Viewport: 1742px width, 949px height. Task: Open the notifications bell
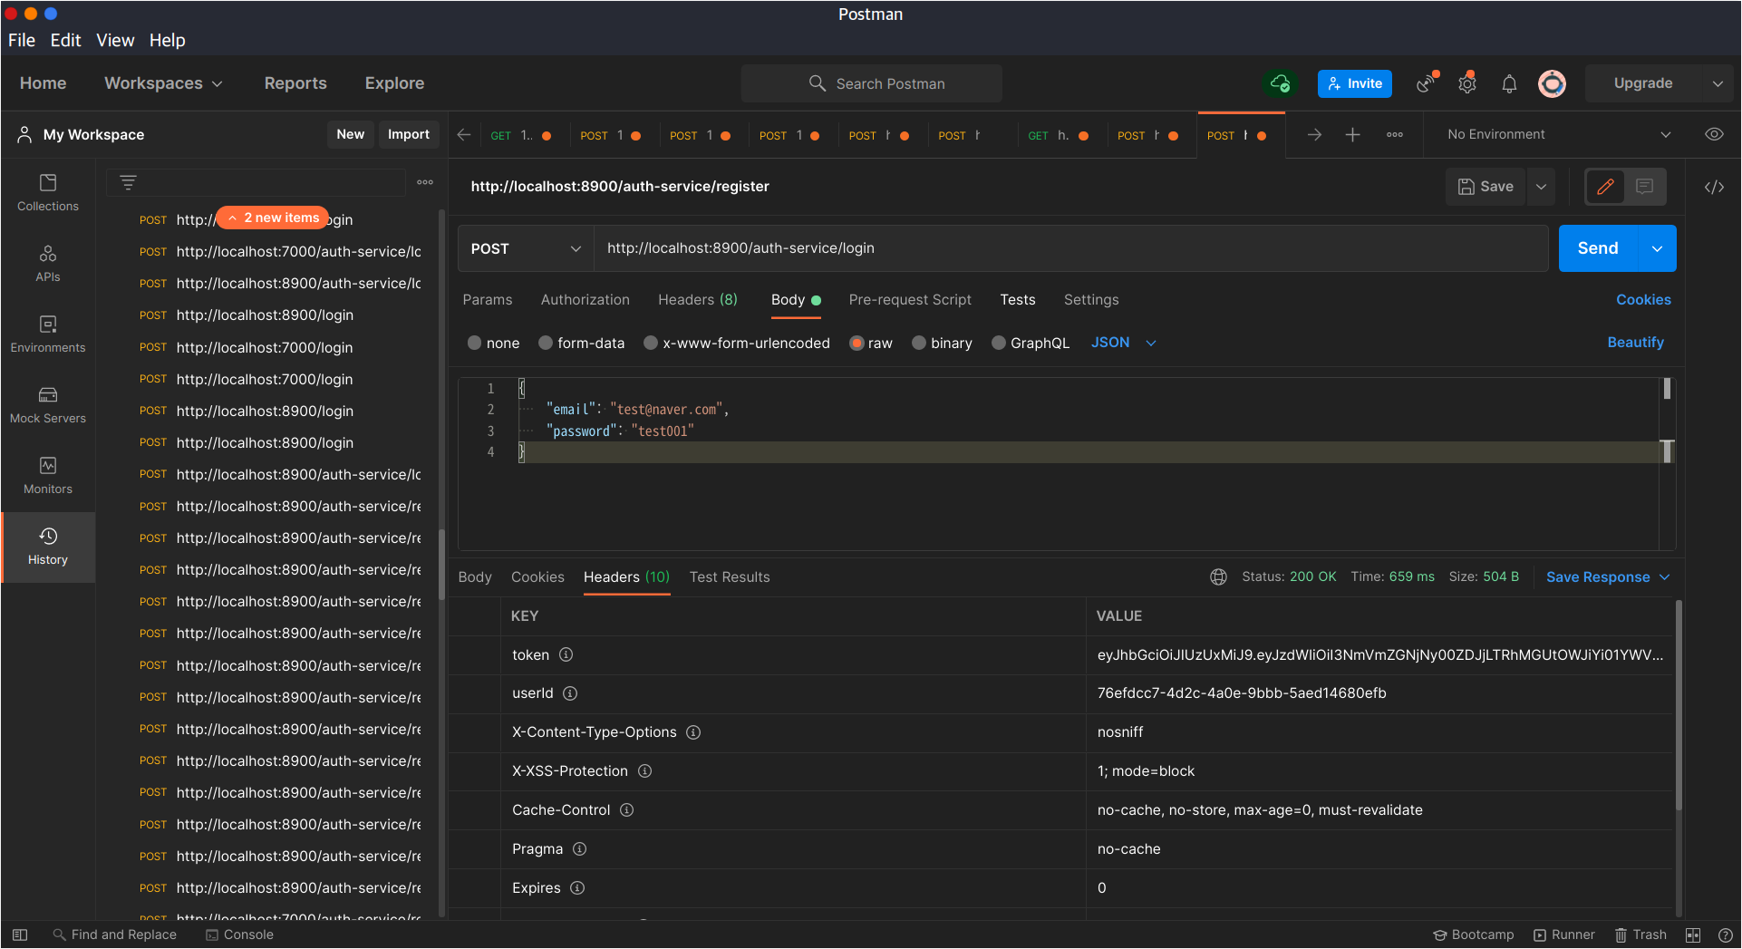(1509, 83)
